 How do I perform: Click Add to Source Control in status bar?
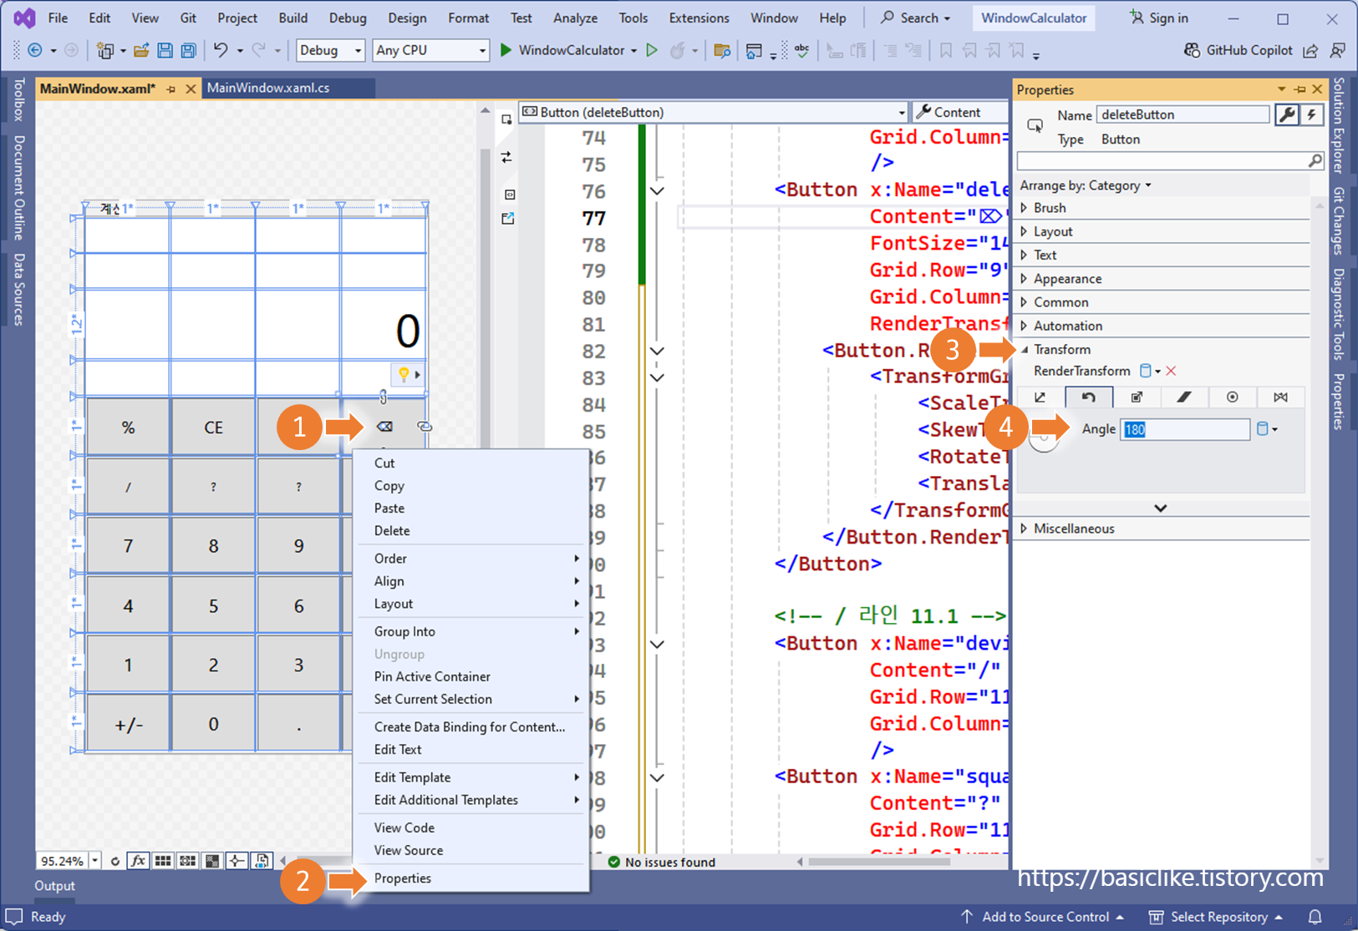pos(1042,917)
